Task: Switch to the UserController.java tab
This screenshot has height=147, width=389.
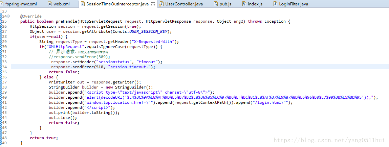Action: (184, 4)
